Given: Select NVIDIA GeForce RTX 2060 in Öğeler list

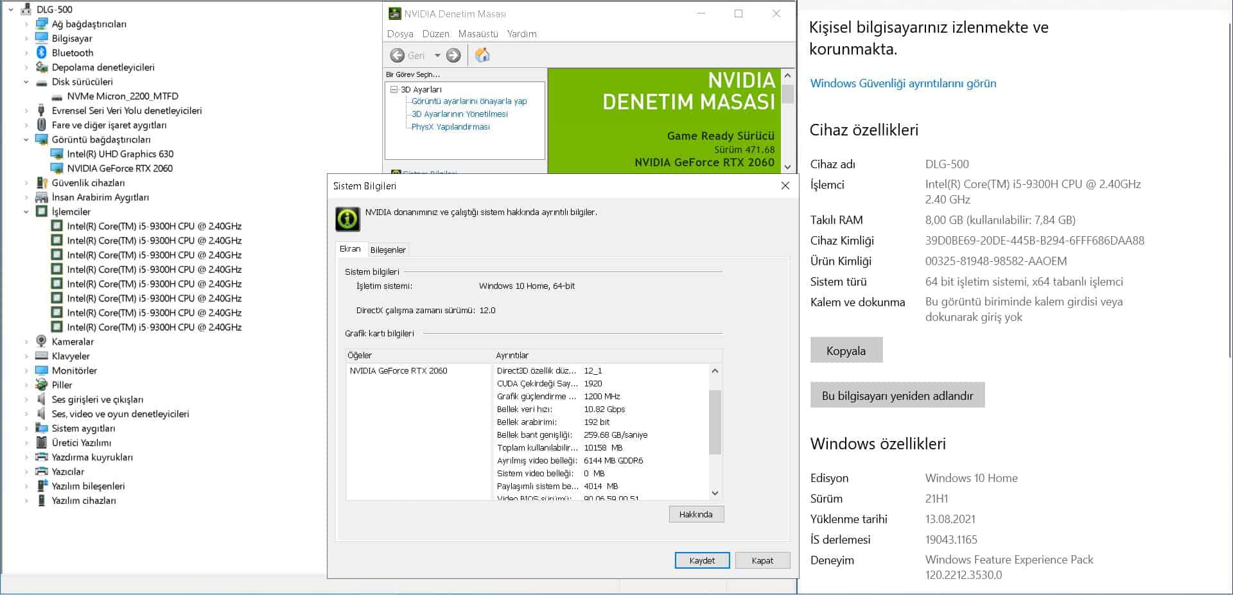Looking at the screenshot, I should [399, 371].
